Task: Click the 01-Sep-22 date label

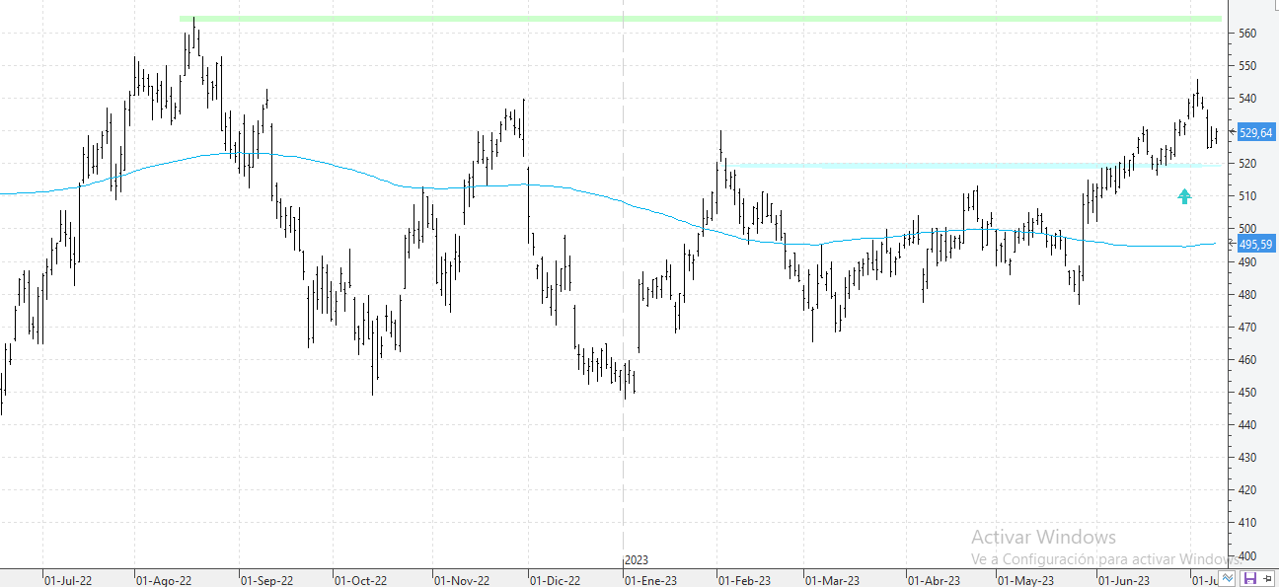Action: [x=267, y=581]
